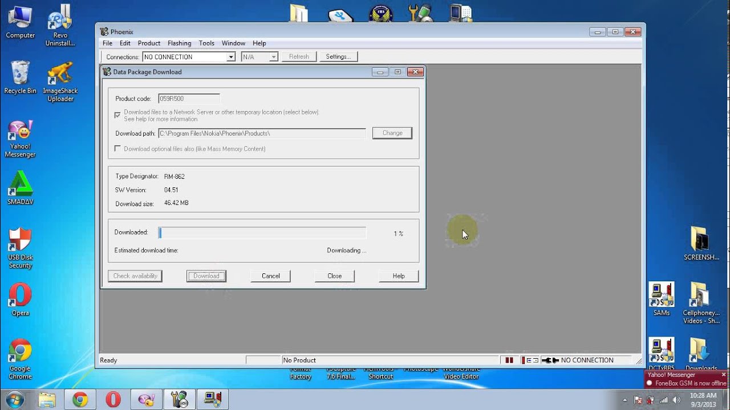Image resolution: width=730 pixels, height=410 pixels.
Task: Open the Recycle Bin
Action: (20, 77)
